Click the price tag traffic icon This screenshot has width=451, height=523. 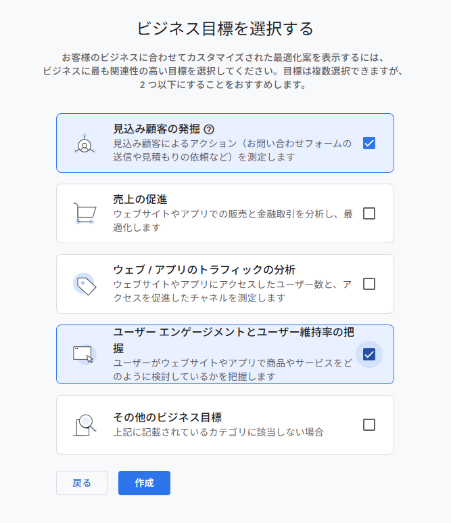tap(85, 285)
